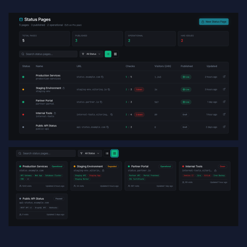The height and width of the screenshot is (247, 247).
Task: Click Down badge on Internal Tools card
Action: (x=222, y=166)
